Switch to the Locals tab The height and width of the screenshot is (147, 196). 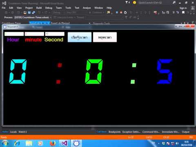(x=13, y=132)
